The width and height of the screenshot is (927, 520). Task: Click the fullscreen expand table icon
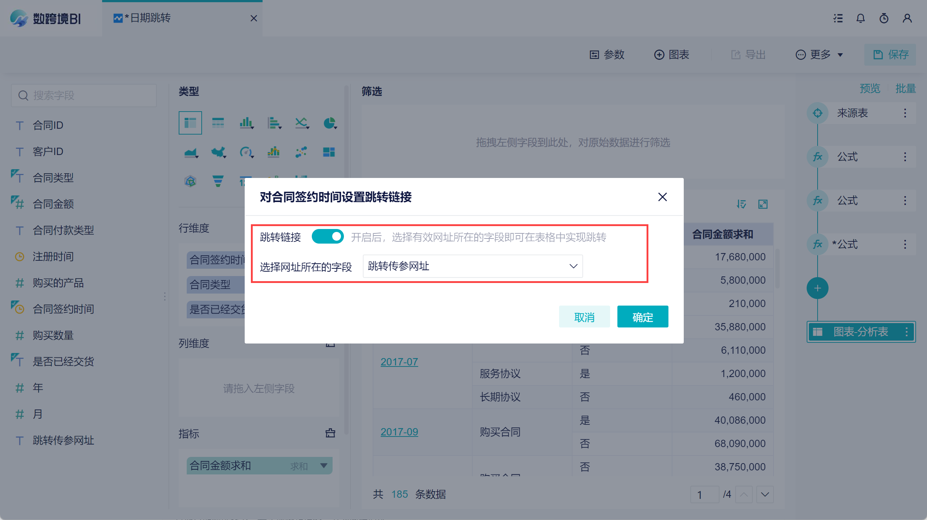[x=763, y=204]
